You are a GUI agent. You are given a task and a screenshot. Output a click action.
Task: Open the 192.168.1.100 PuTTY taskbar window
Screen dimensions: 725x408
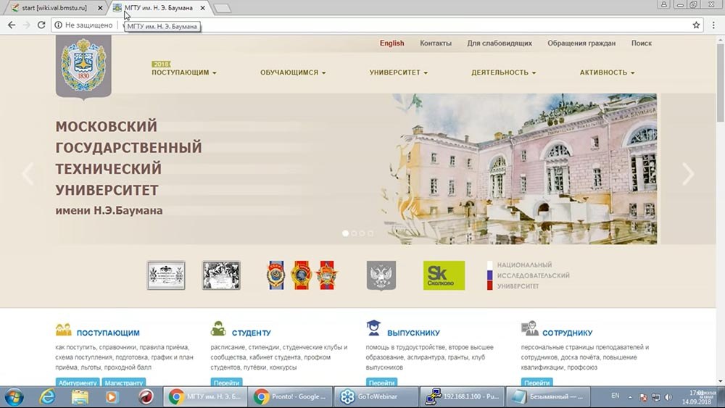461,397
